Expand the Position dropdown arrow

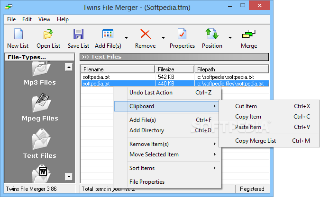[230, 38]
